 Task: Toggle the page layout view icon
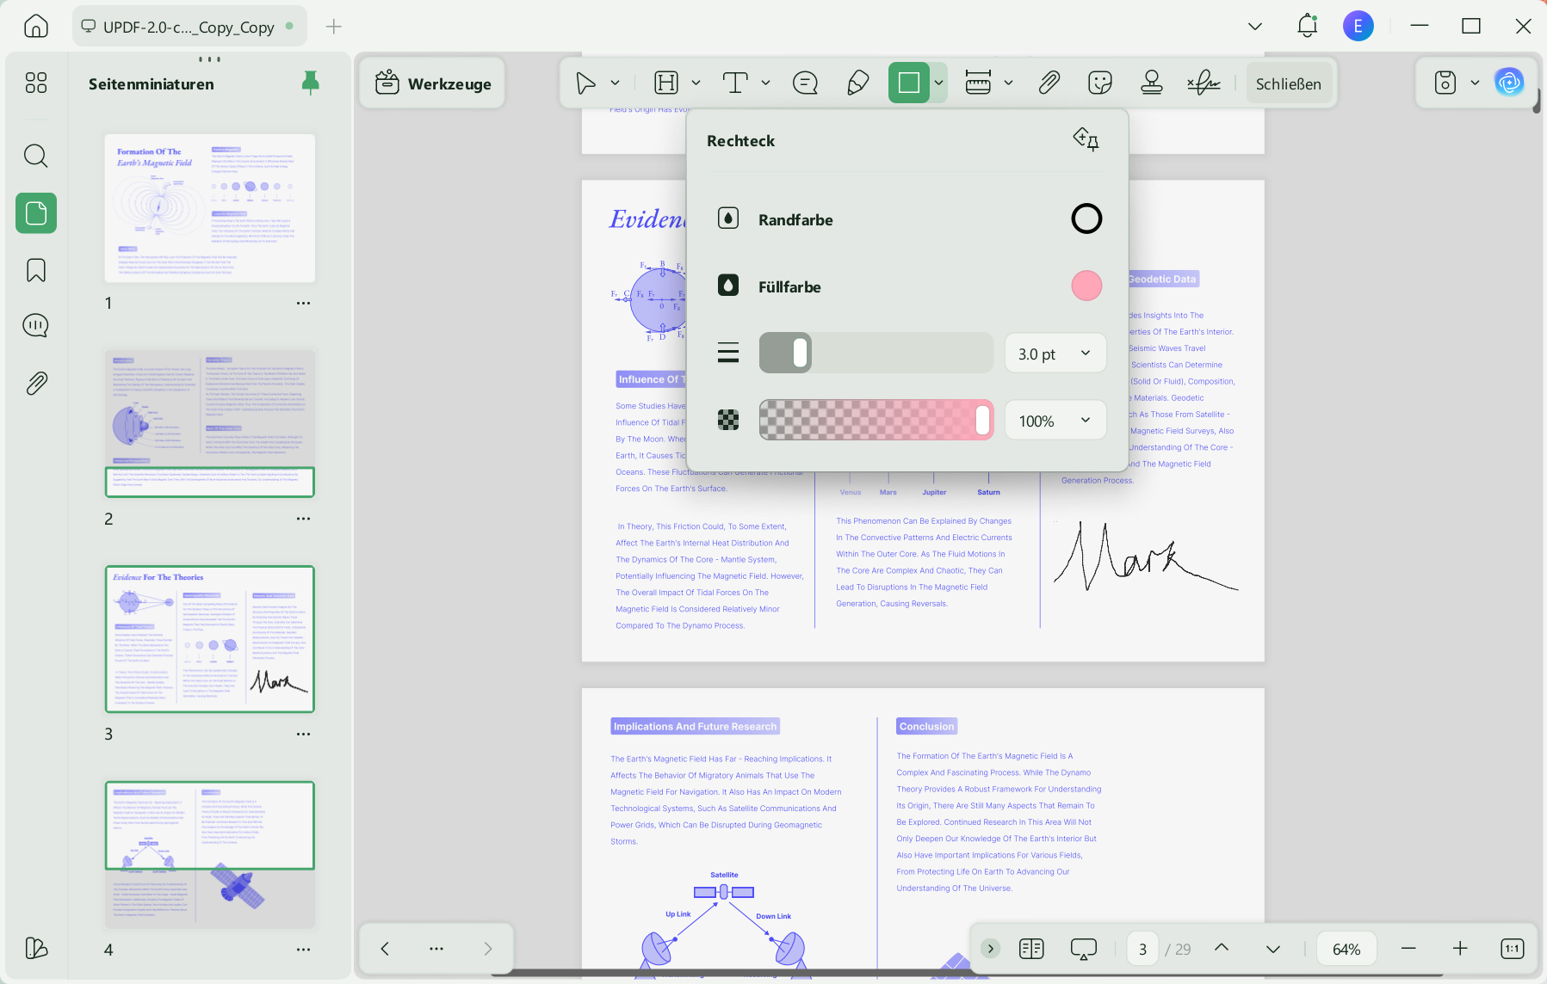[x=1031, y=949]
